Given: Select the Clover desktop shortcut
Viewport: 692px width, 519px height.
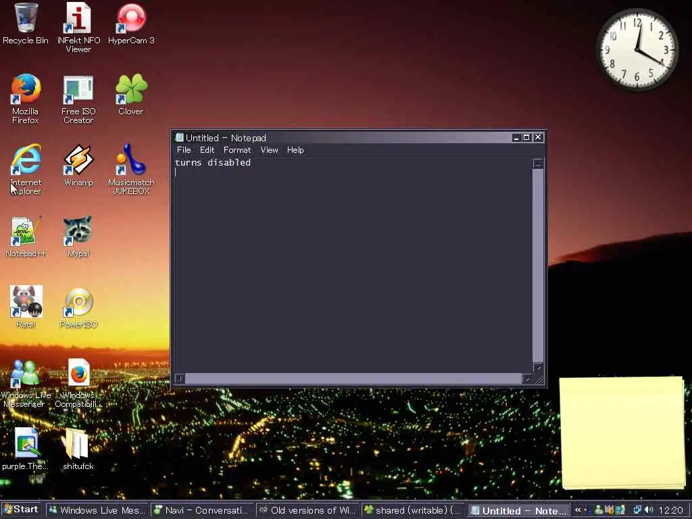Looking at the screenshot, I should [131, 95].
